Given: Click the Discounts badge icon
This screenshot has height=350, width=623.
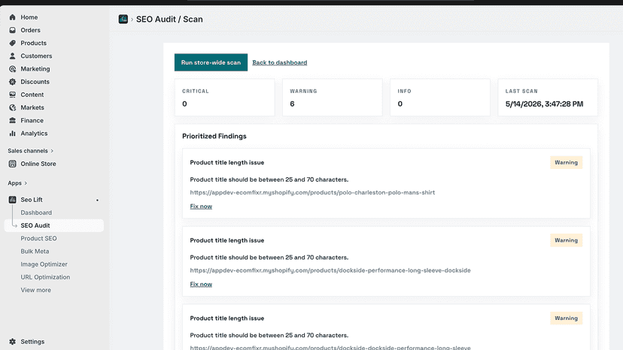Looking at the screenshot, I should tap(12, 82).
